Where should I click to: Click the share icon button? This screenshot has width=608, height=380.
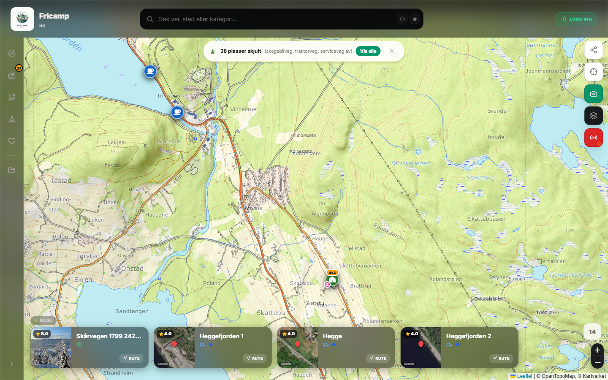click(594, 50)
